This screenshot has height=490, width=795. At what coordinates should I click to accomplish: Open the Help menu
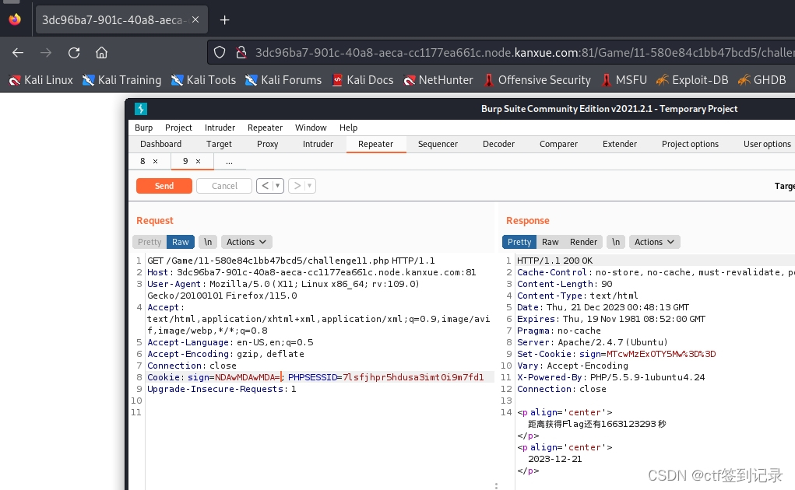coord(348,128)
